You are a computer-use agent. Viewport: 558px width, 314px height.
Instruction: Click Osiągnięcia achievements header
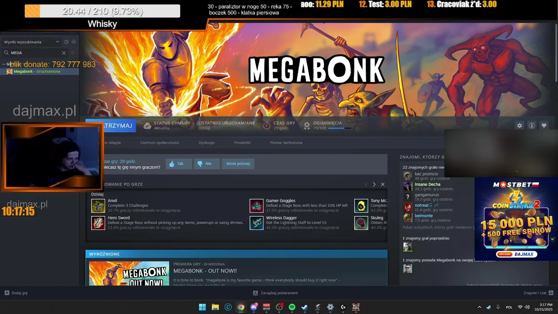pos(327,123)
